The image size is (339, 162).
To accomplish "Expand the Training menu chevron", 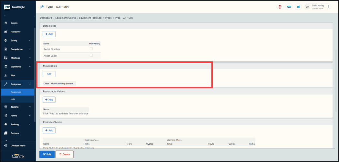I will pyautogui.click(x=30, y=124).
